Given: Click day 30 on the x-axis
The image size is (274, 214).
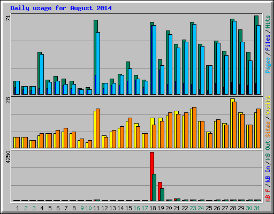Looking at the screenshot, I should [x=249, y=208].
